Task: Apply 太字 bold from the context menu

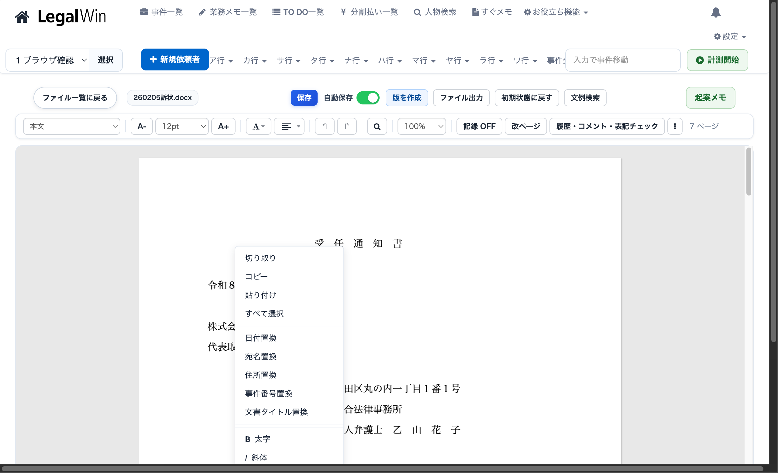Action: click(289, 439)
